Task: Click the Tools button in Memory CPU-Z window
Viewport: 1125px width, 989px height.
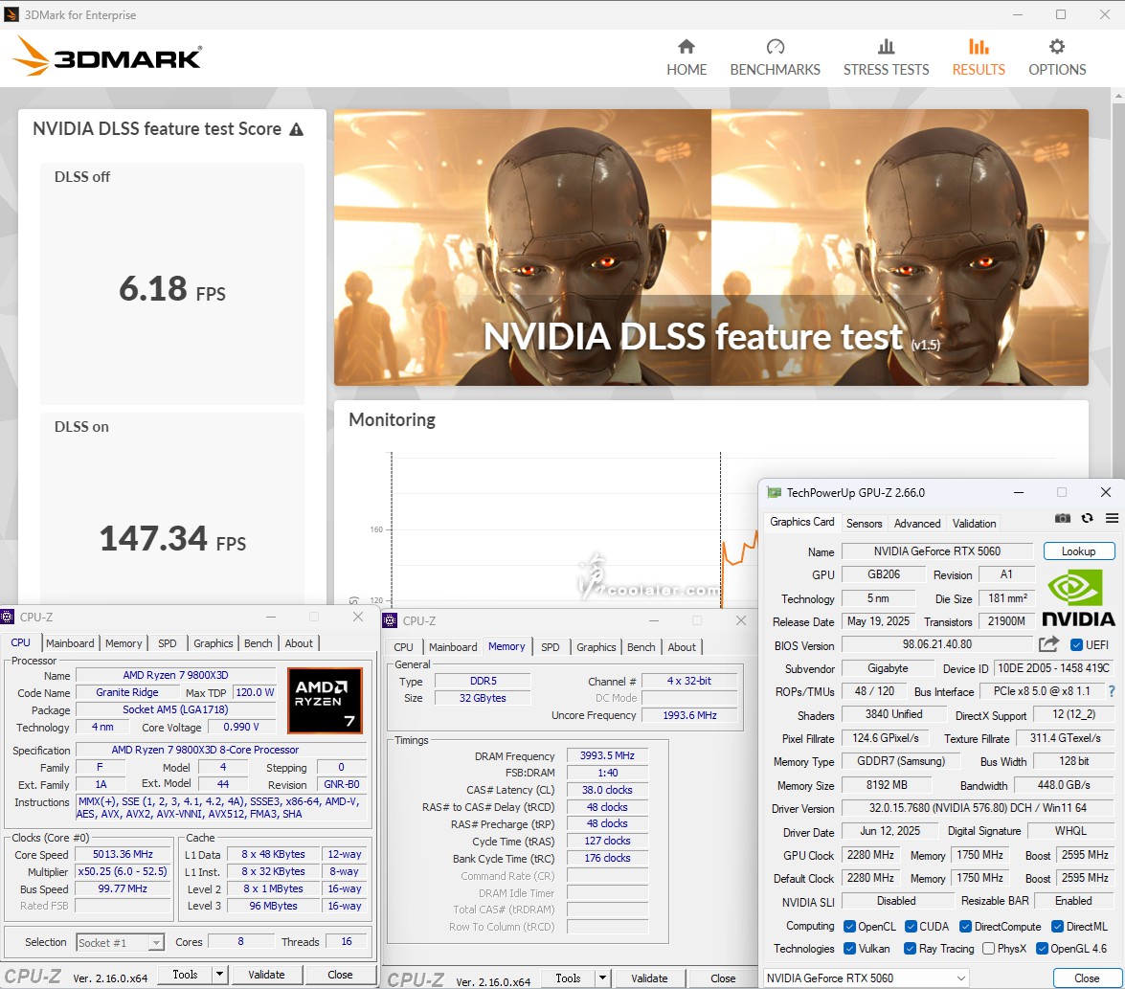Action: point(568,978)
